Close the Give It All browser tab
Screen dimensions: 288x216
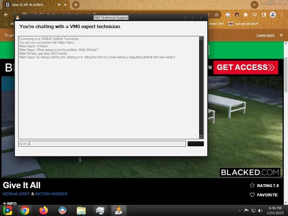click(65, 5)
